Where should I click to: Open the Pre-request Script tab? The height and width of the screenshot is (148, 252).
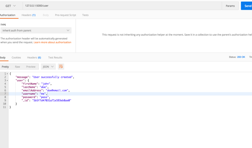[x=66, y=15]
